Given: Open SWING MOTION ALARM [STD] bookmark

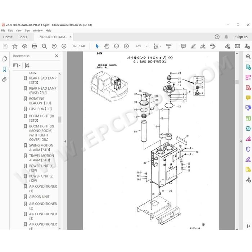Looking at the screenshot, I should [x=41, y=148].
